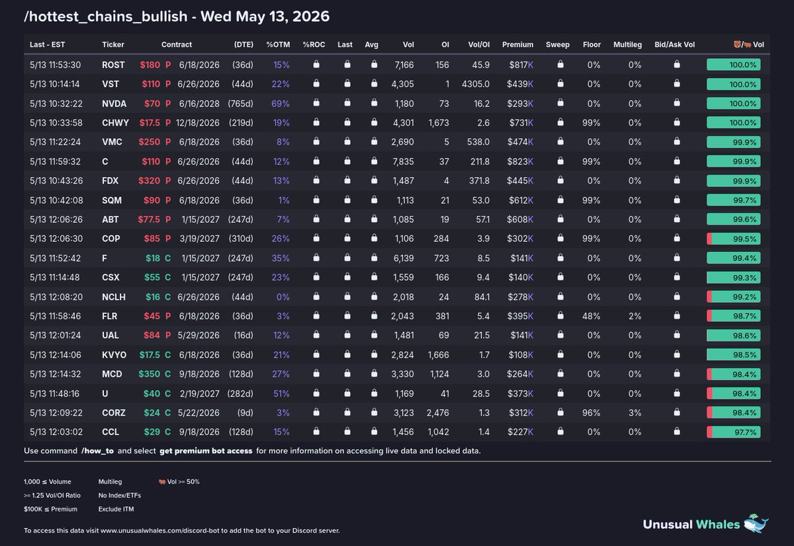Screen dimensions: 794x546
Task: Click the Avg lock icon in NCLH row
Action: click(x=374, y=296)
